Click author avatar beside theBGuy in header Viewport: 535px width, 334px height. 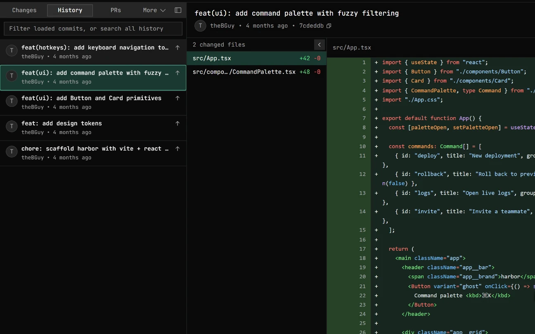(x=200, y=26)
